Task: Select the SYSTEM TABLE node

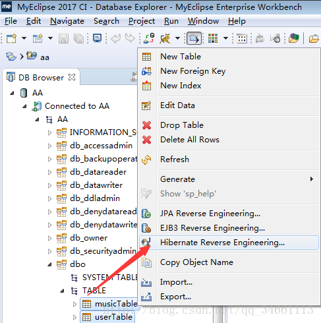Action: point(110,278)
